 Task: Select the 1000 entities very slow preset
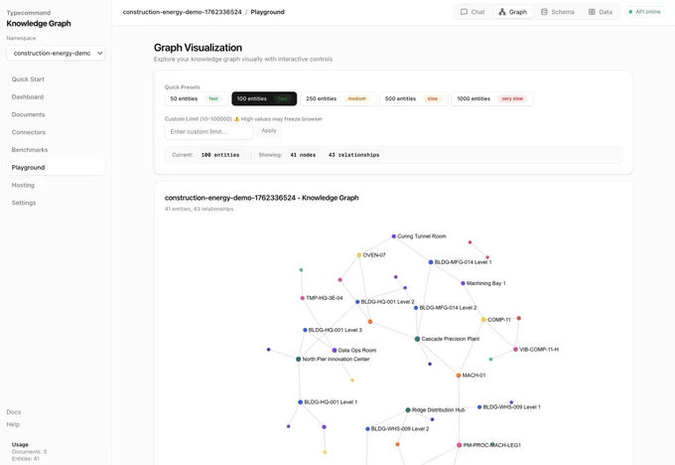(x=492, y=98)
